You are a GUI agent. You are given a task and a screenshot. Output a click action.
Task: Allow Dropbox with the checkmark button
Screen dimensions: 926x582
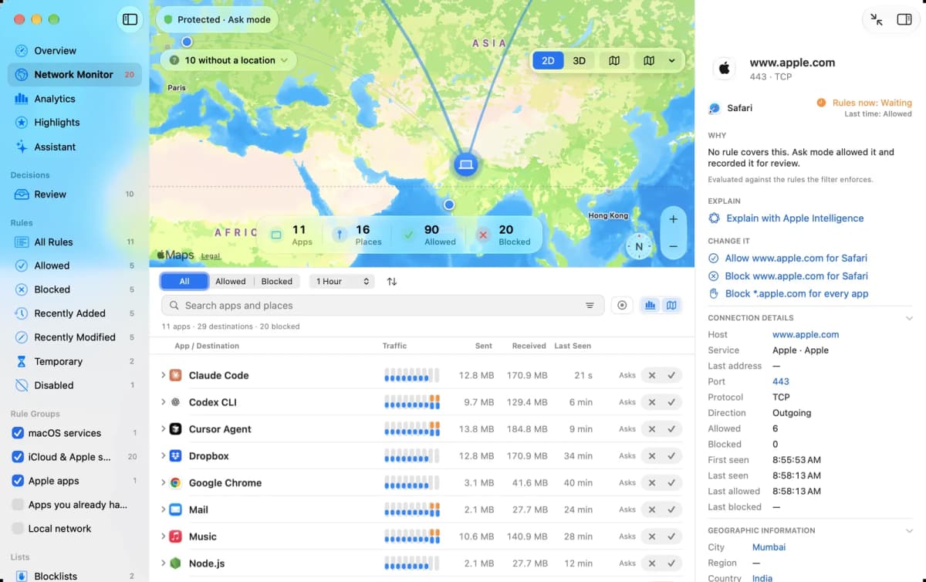(671, 456)
